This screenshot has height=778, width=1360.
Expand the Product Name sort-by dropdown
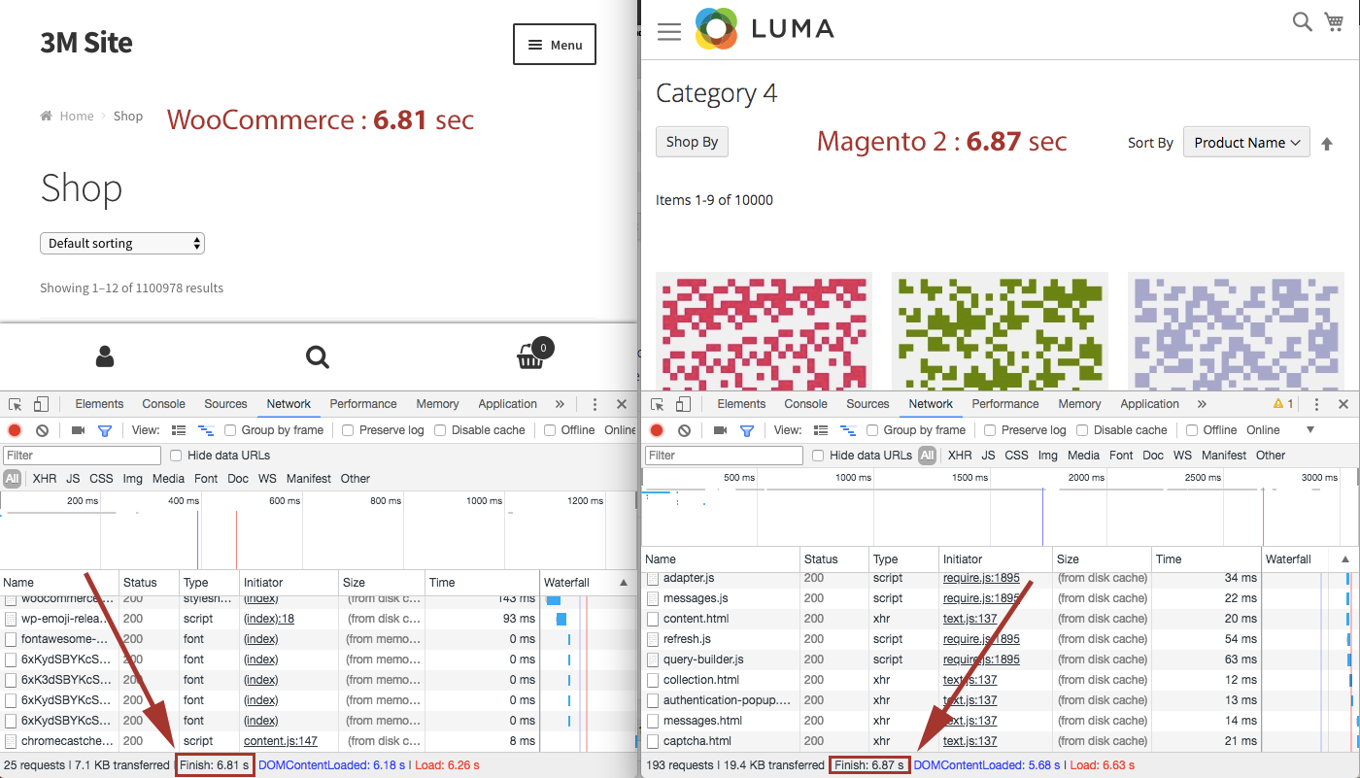tap(1246, 143)
